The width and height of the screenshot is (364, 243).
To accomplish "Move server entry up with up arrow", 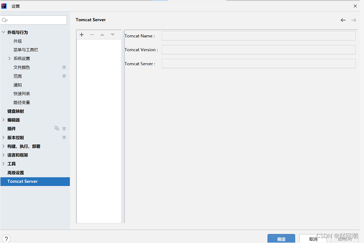I will (x=102, y=35).
